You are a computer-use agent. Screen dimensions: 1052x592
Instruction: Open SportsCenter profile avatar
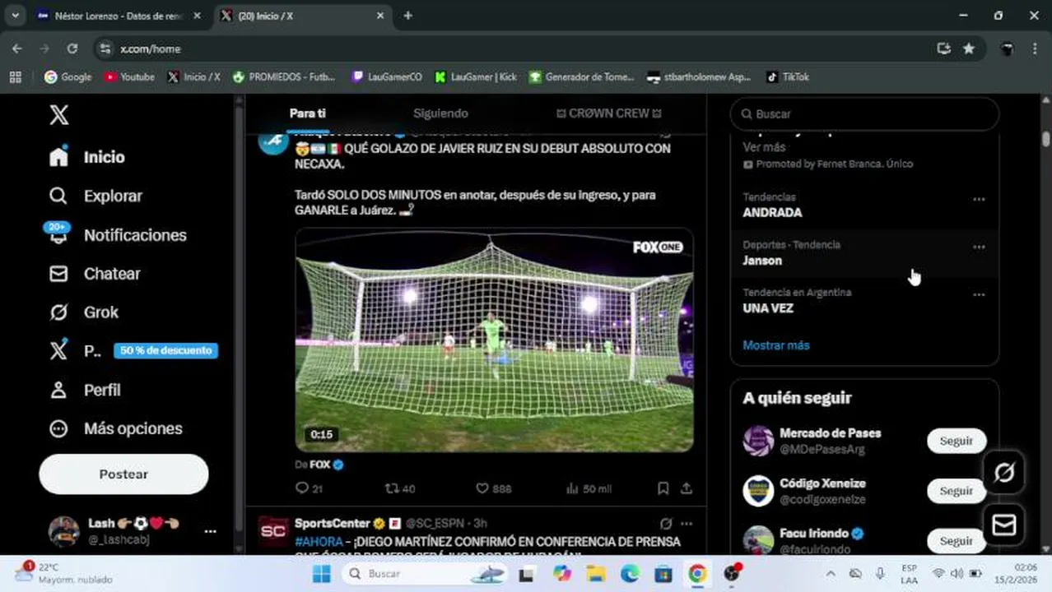click(x=273, y=531)
